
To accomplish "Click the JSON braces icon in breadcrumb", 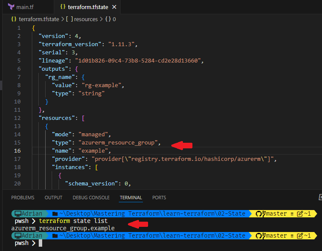I will coord(14,19).
